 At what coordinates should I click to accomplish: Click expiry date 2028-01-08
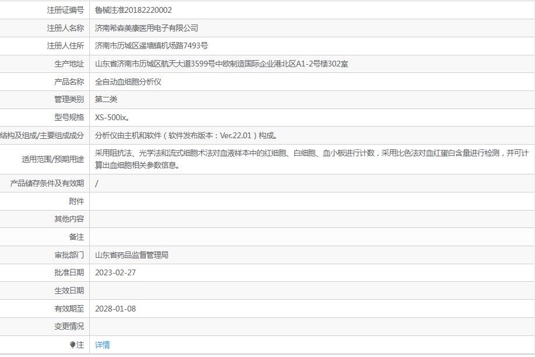click(116, 309)
